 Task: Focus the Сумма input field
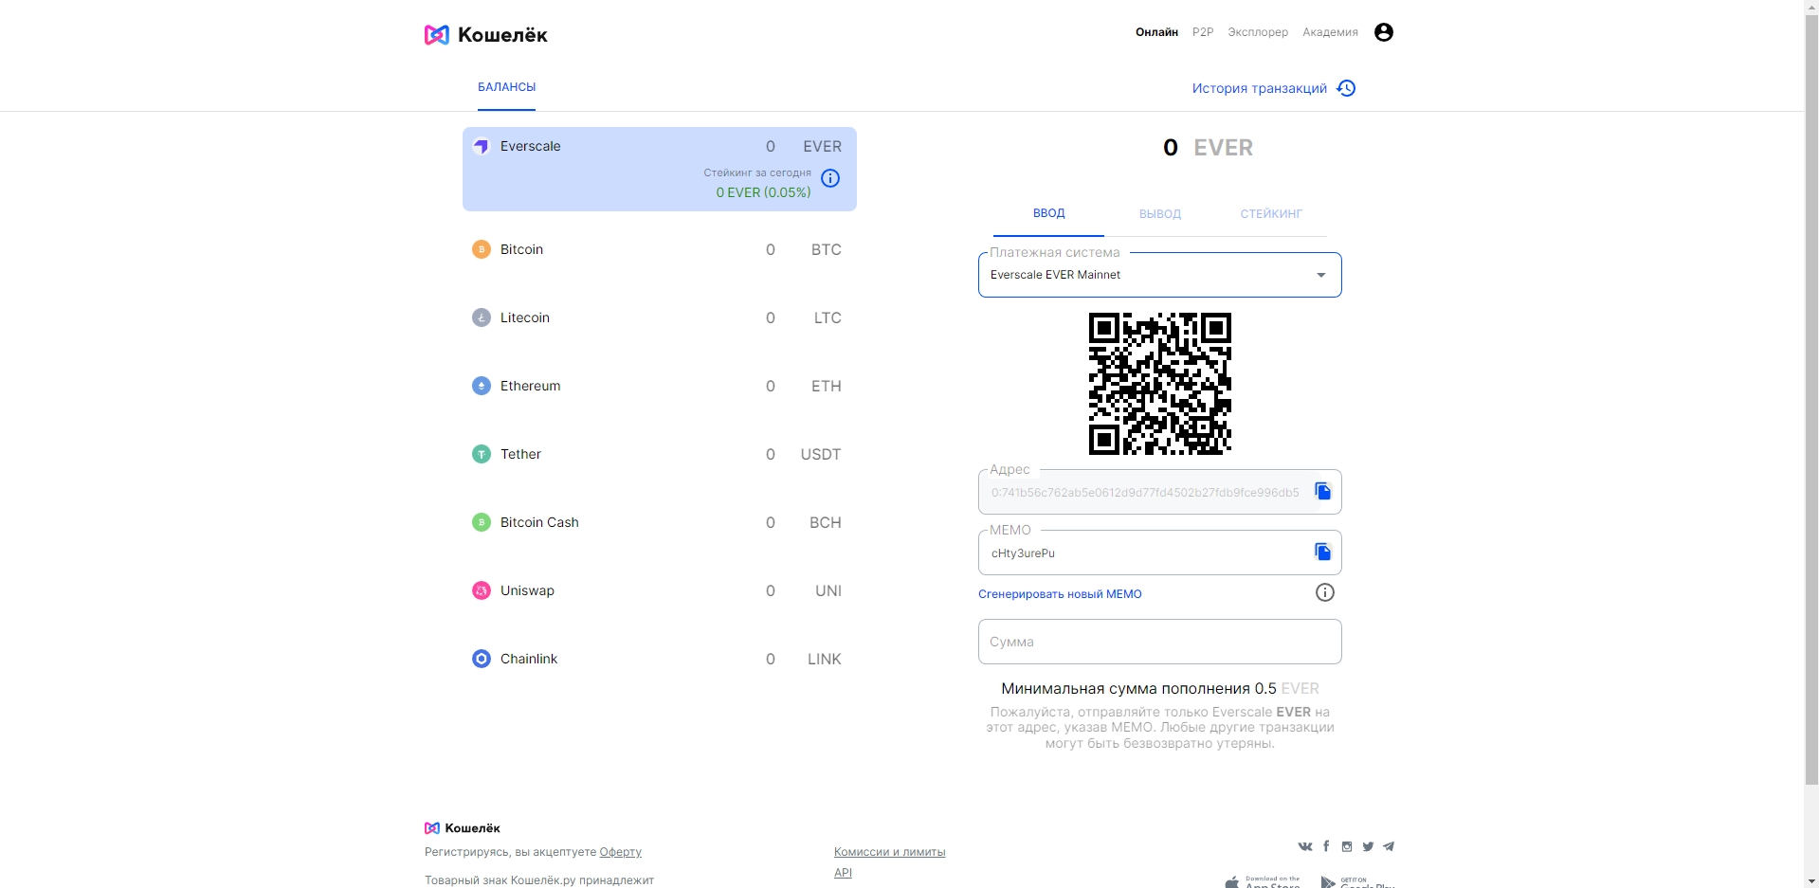1160,642
